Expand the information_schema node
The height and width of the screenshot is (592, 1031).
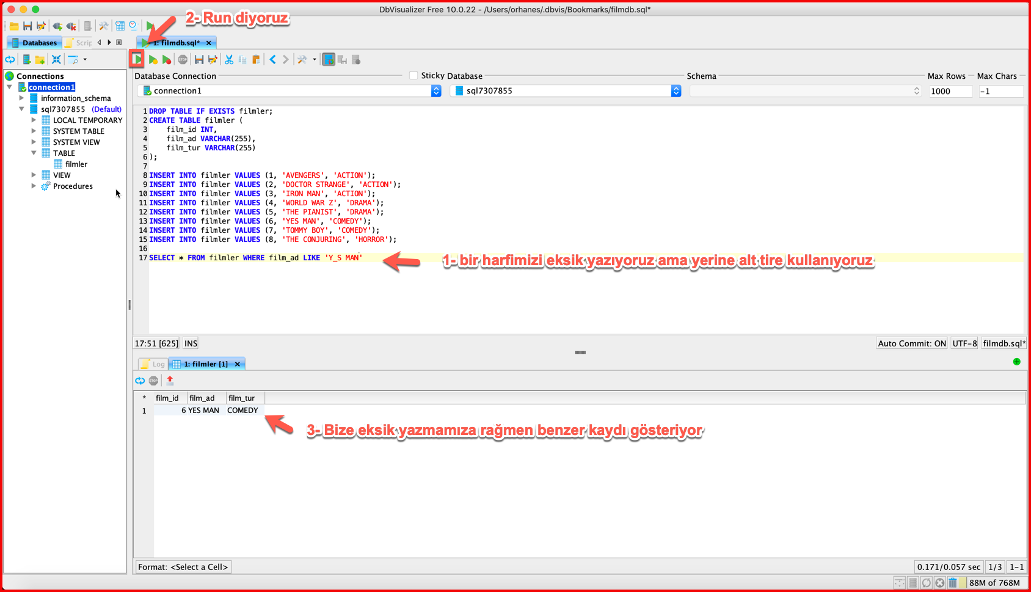21,98
